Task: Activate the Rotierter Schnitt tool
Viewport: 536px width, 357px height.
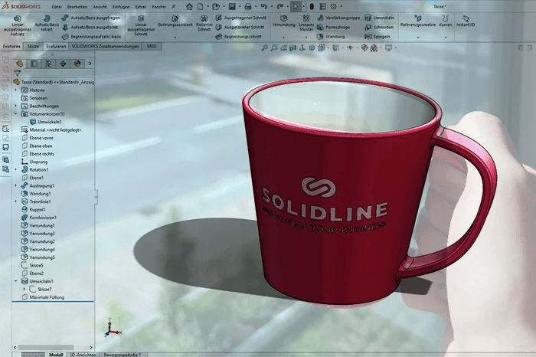Action: pyautogui.click(x=204, y=21)
